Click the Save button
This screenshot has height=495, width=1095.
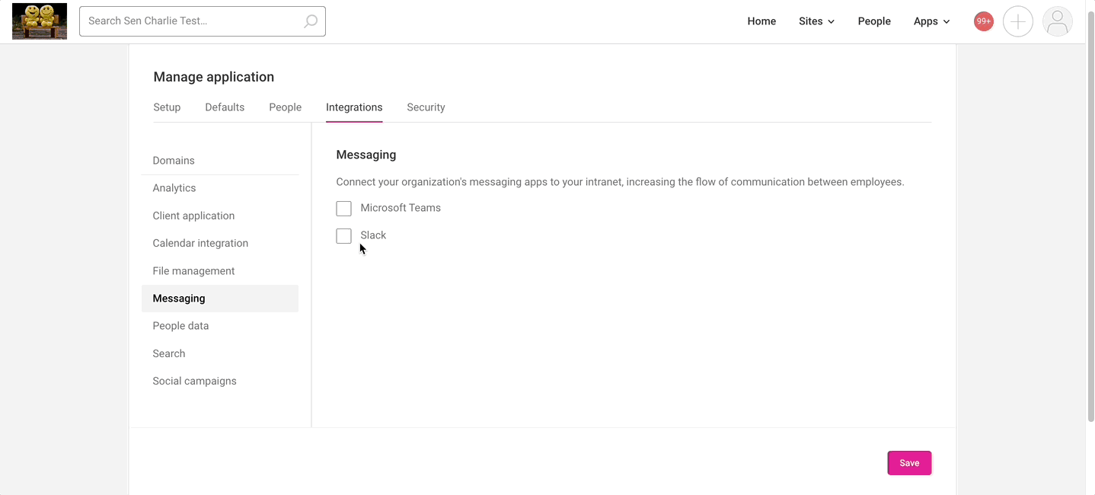coord(908,462)
